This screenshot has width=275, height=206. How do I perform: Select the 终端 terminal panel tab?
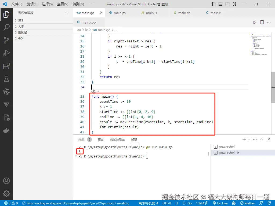[x=134, y=139]
